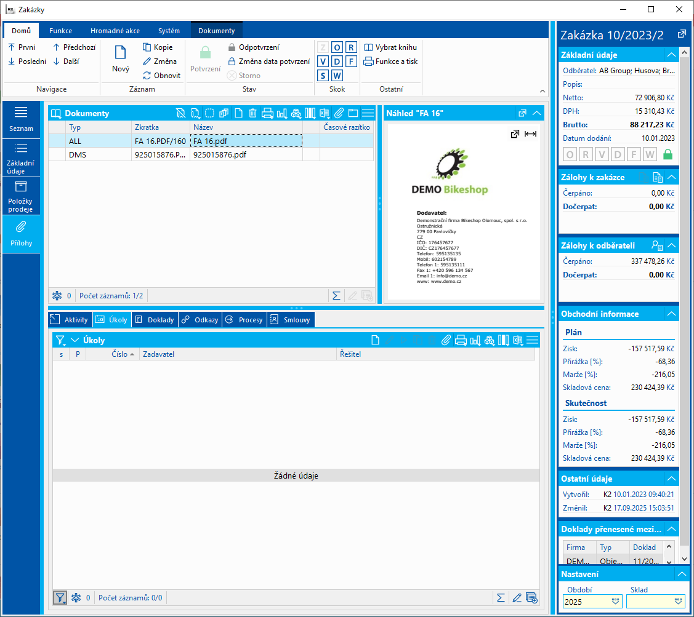Print from Úkoly panel toolbar

[461, 340]
